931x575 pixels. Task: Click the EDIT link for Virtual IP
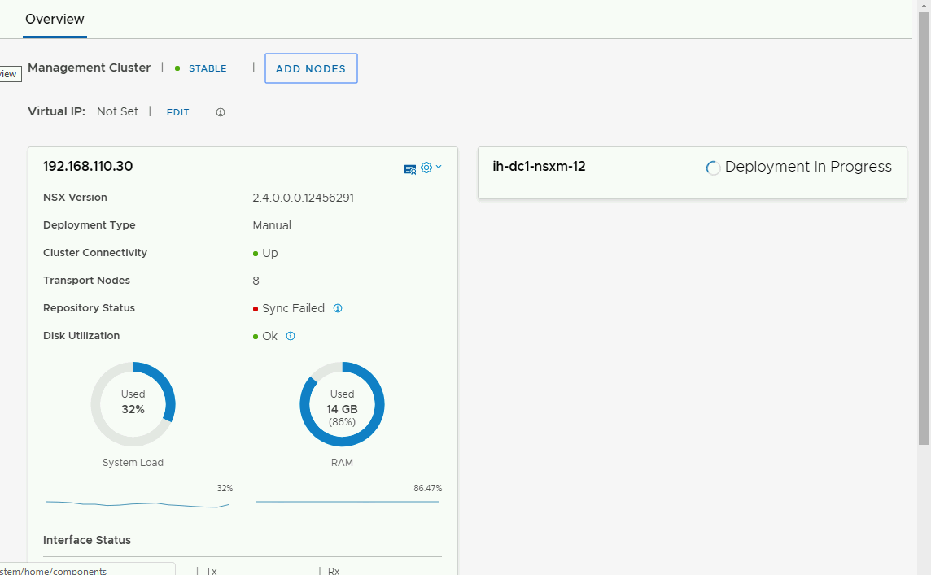point(178,112)
